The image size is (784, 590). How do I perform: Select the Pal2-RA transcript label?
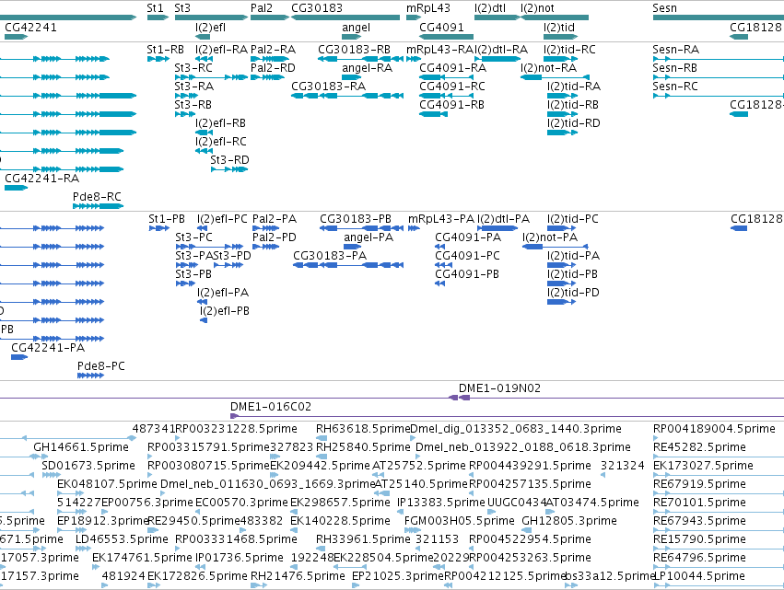(x=273, y=50)
